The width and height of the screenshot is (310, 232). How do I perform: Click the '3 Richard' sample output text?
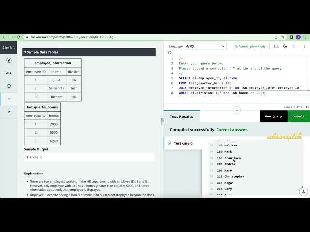(x=34, y=157)
